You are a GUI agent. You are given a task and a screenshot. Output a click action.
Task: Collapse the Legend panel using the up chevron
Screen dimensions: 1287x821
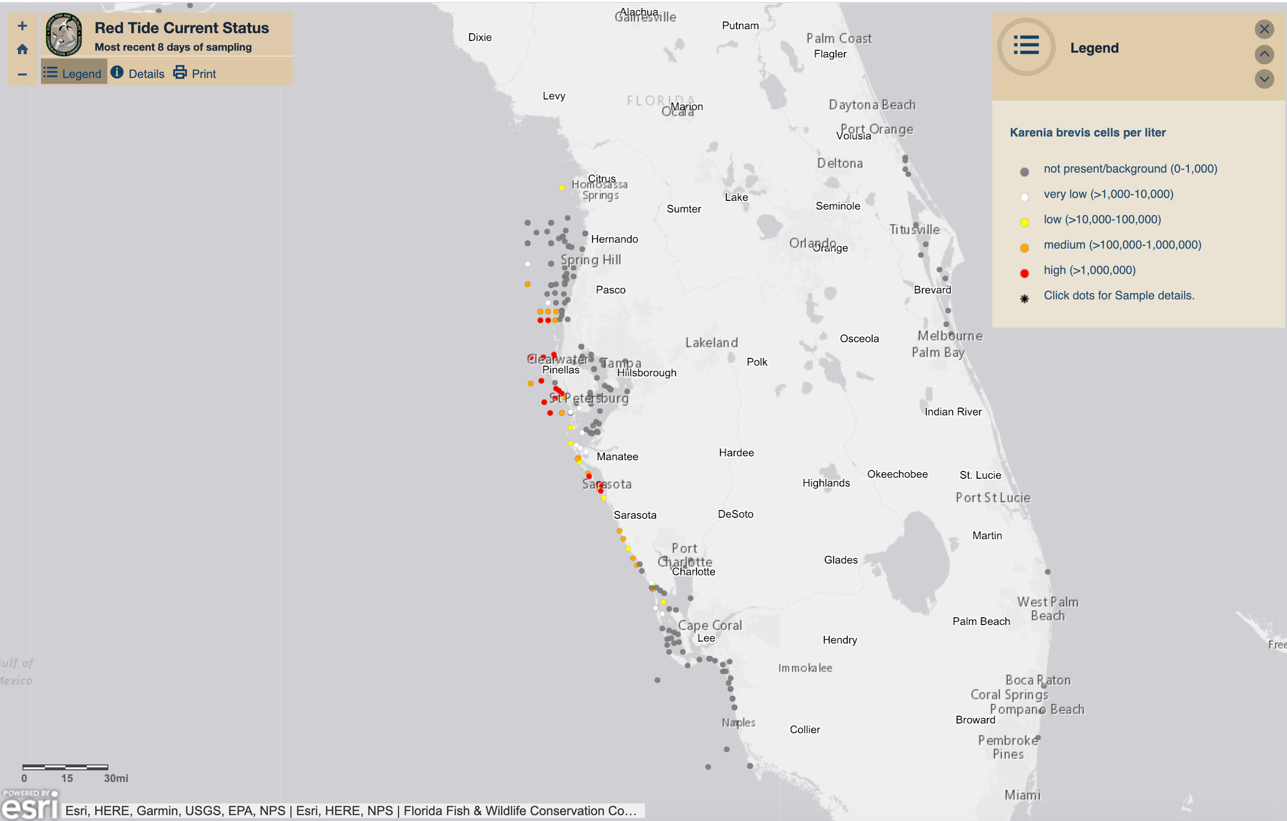pos(1264,54)
